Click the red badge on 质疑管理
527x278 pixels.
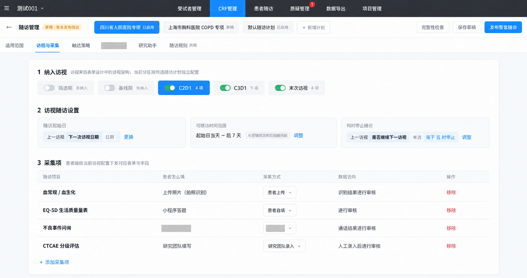(x=312, y=4)
